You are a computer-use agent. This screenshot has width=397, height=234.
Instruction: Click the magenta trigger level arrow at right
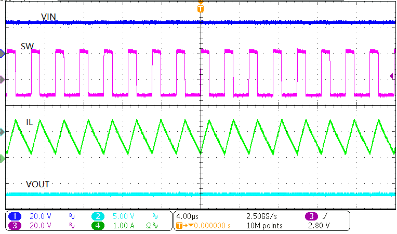coord(392,76)
